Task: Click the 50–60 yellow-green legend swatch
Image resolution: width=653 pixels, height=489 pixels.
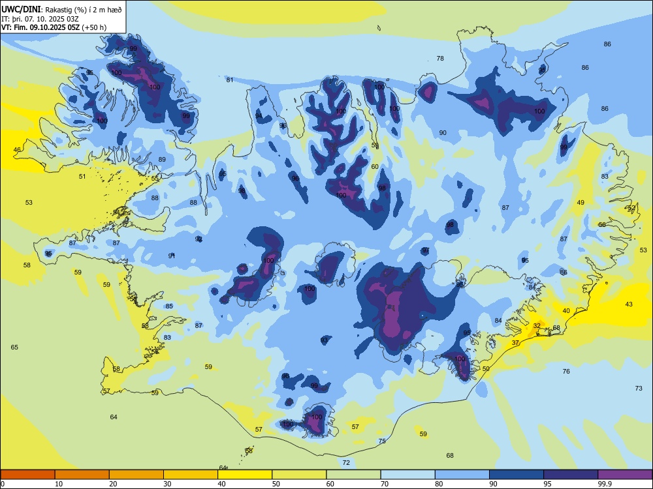Action: pyautogui.click(x=299, y=475)
